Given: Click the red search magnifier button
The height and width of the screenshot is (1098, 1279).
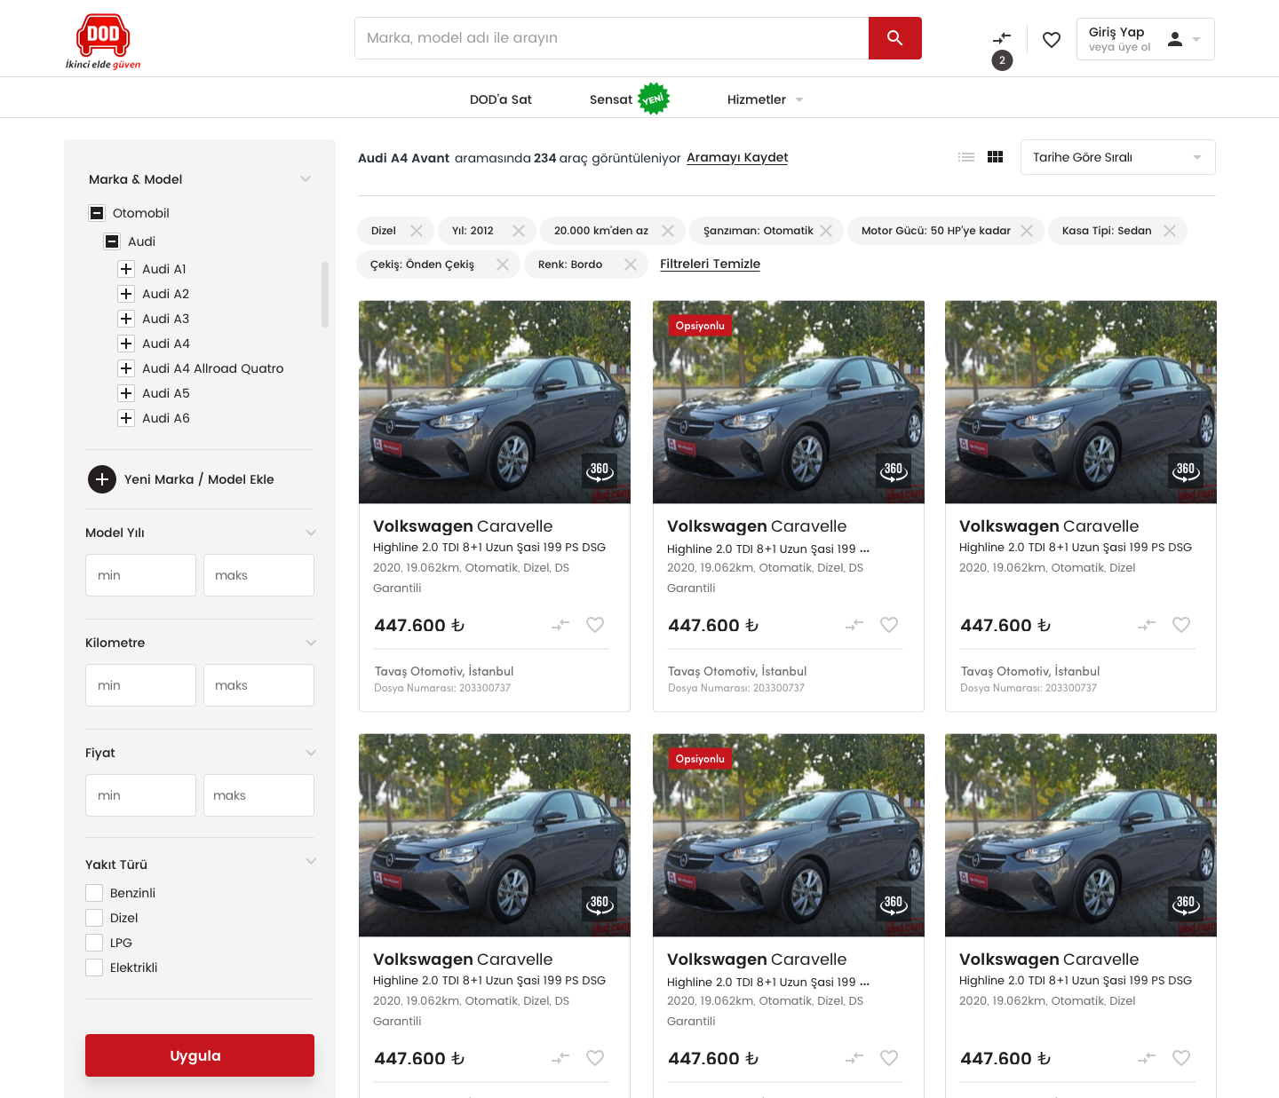Looking at the screenshot, I should pyautogui.click(x=894, y=38).
